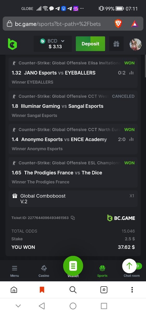The image size is (146, 314).
Task: Open browser three-dot menu
Action: pyautogui.click(x=132, y=290)
